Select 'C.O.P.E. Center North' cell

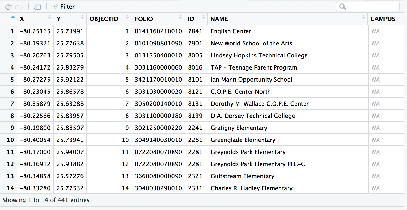pos(288,92)
